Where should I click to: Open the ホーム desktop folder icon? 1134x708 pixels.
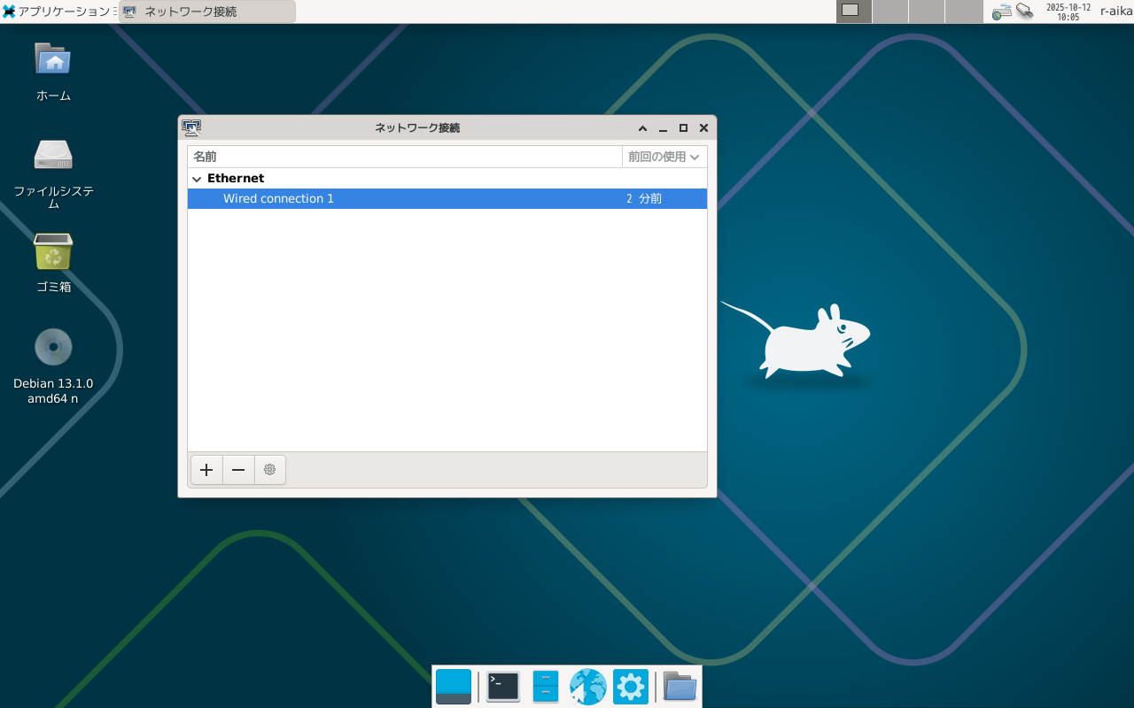tap(53, 60)
